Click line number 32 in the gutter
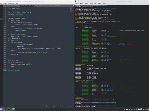The image size is (149, 111). click(5, 70)
